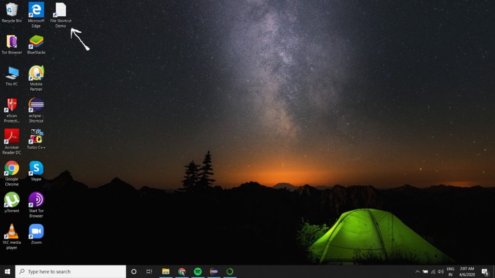Viewport: 495px width, 278px height.
Task: Expand hidden system tray icons
Action: [x=418, y=271]
